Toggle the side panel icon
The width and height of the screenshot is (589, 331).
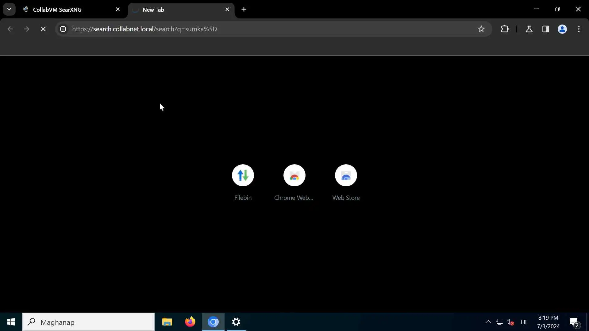point(545,29)
